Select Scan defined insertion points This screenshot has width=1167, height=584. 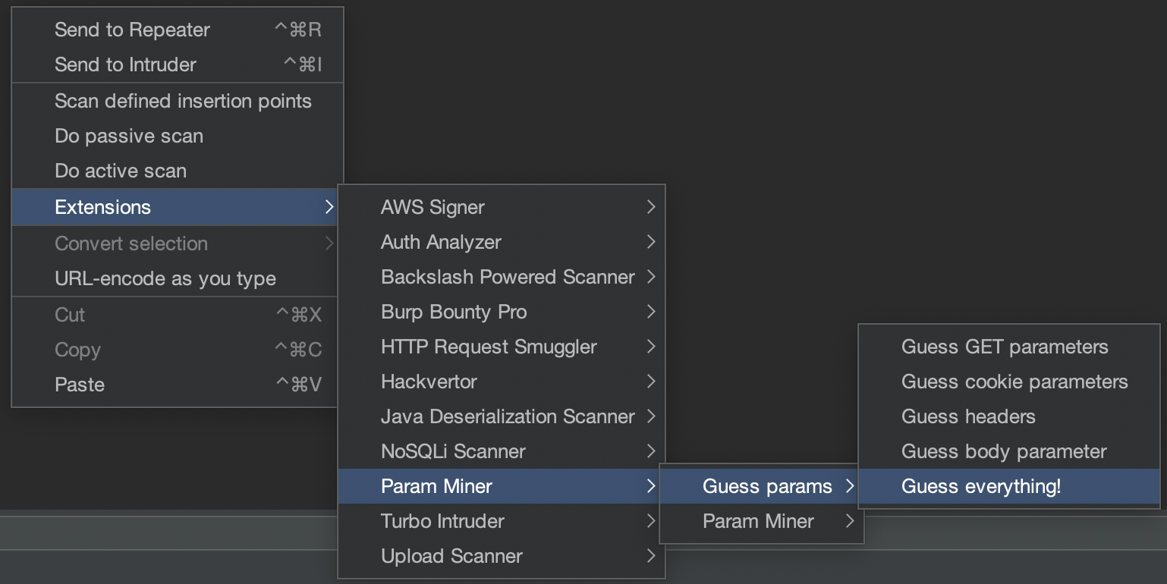pyautogui.click(x=178, y=101)
